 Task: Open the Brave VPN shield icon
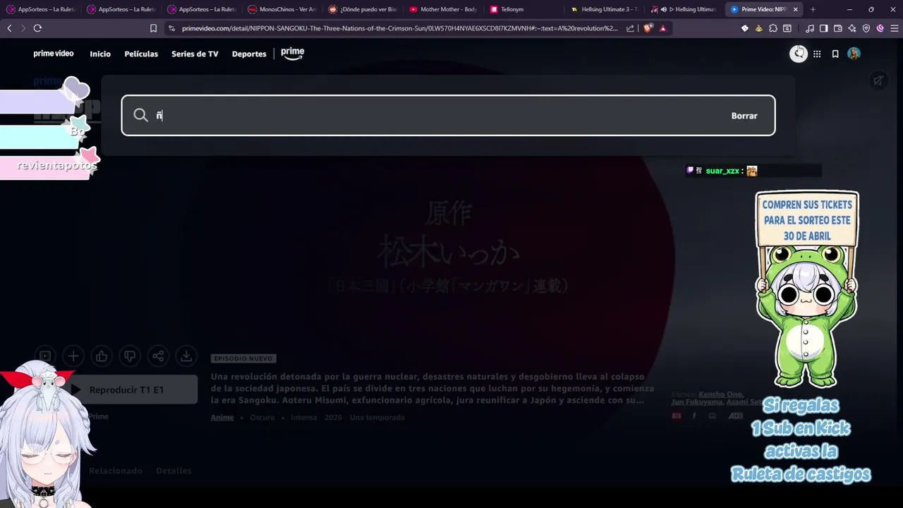coord(866,28)
